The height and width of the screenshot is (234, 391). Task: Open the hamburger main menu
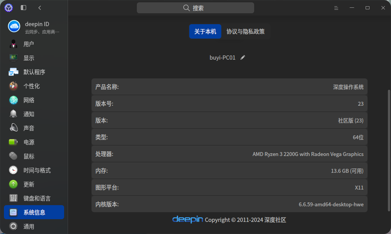(x=336, y=8)
